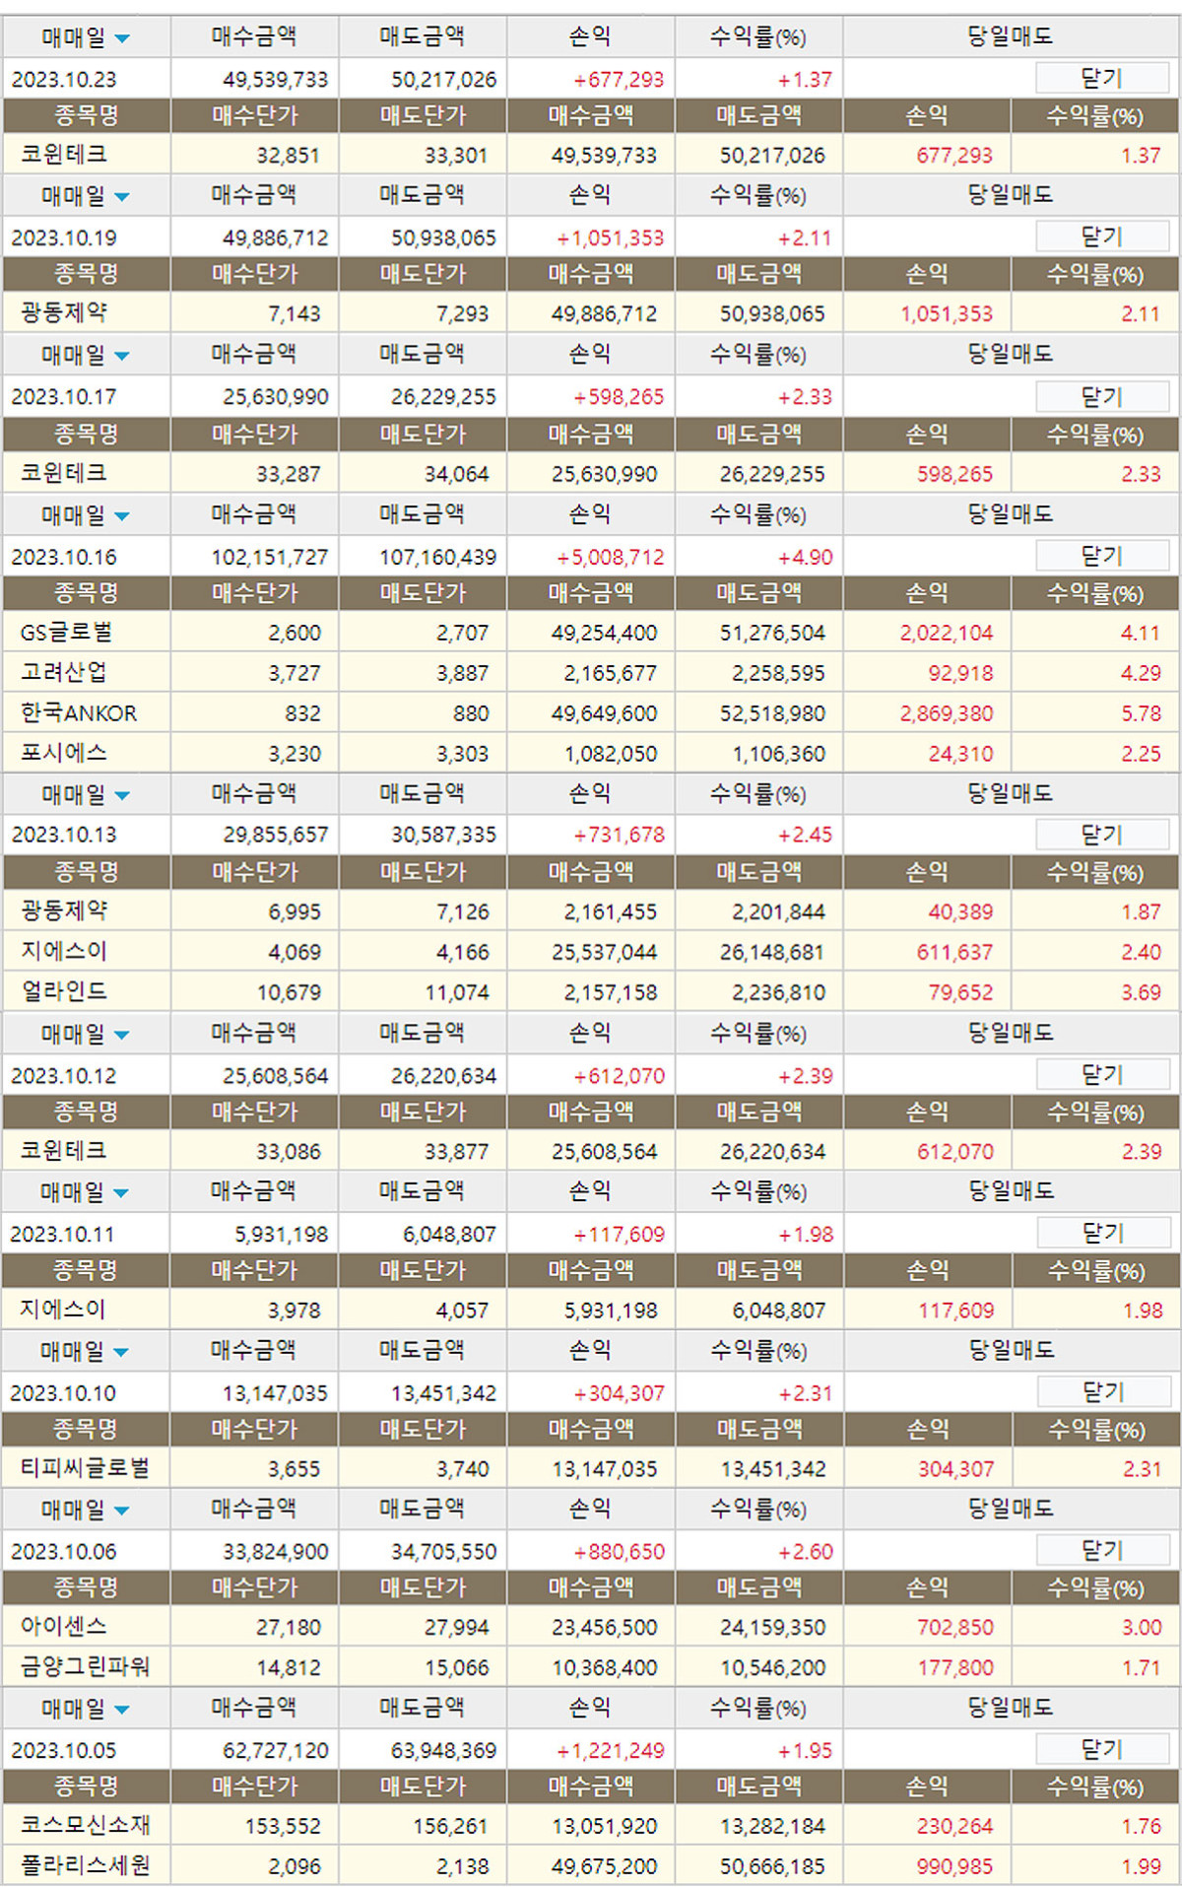The height and width of the screenshot is (1887, 1182).
Task: Click 닫기 on the 2023.10.06 row
Action: click(1101, 1551)
